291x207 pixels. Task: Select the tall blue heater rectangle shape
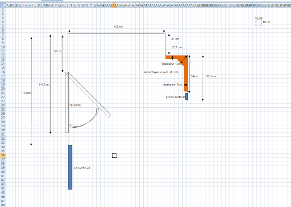[70, 167]
